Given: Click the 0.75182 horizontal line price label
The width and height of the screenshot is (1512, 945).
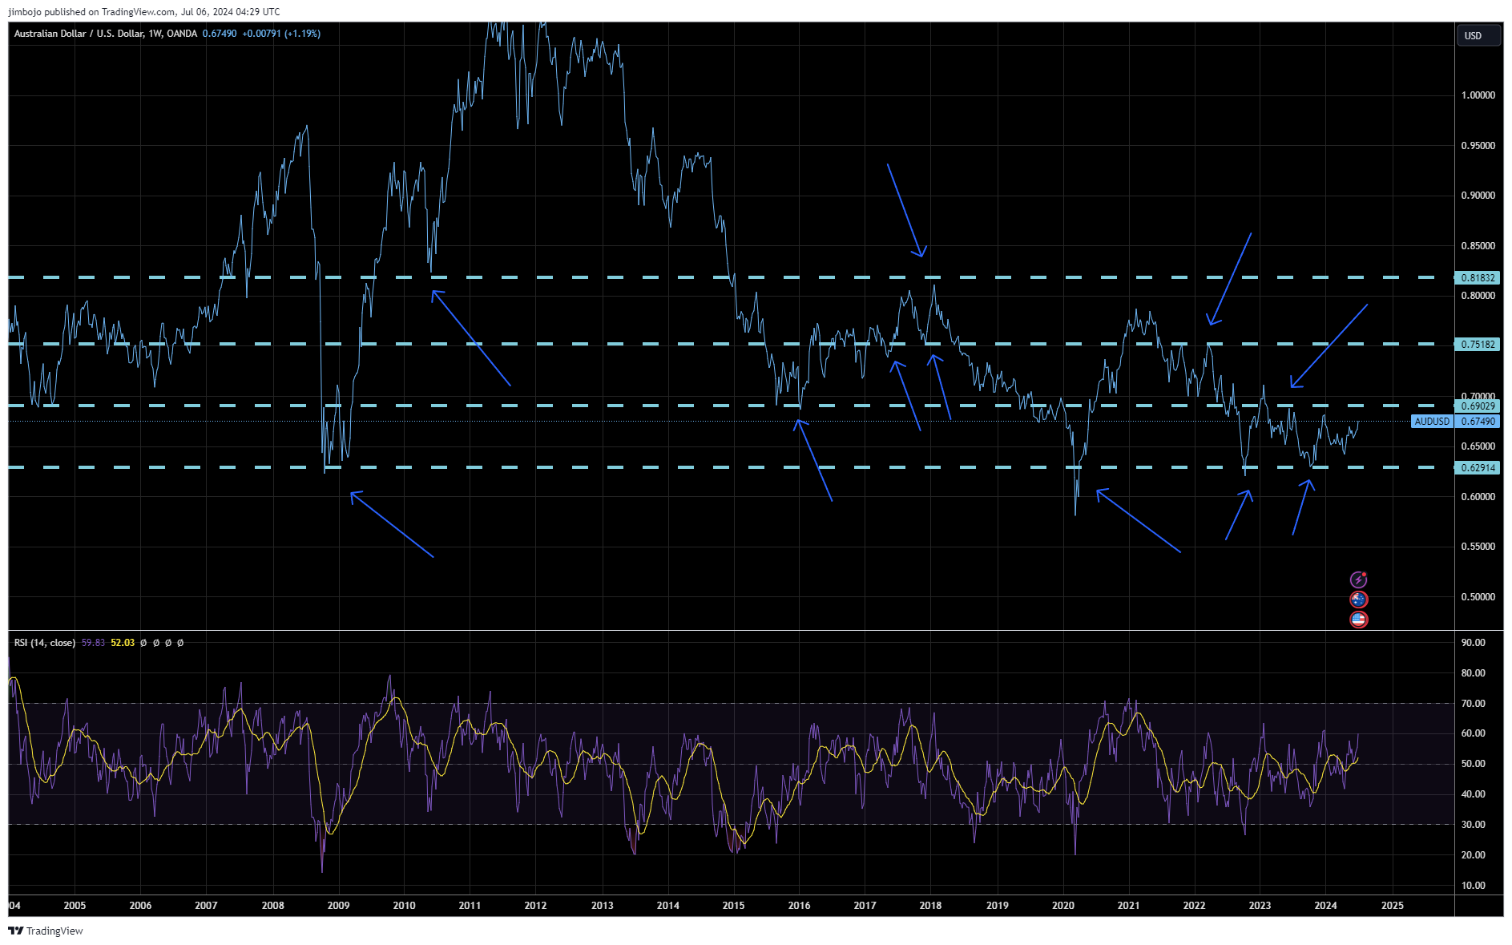Looking at the screenshot, I should click(1478, 345).
